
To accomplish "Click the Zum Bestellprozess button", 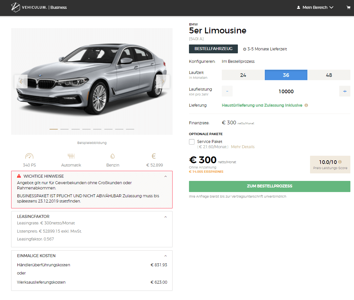I will [x=270, y=186].
